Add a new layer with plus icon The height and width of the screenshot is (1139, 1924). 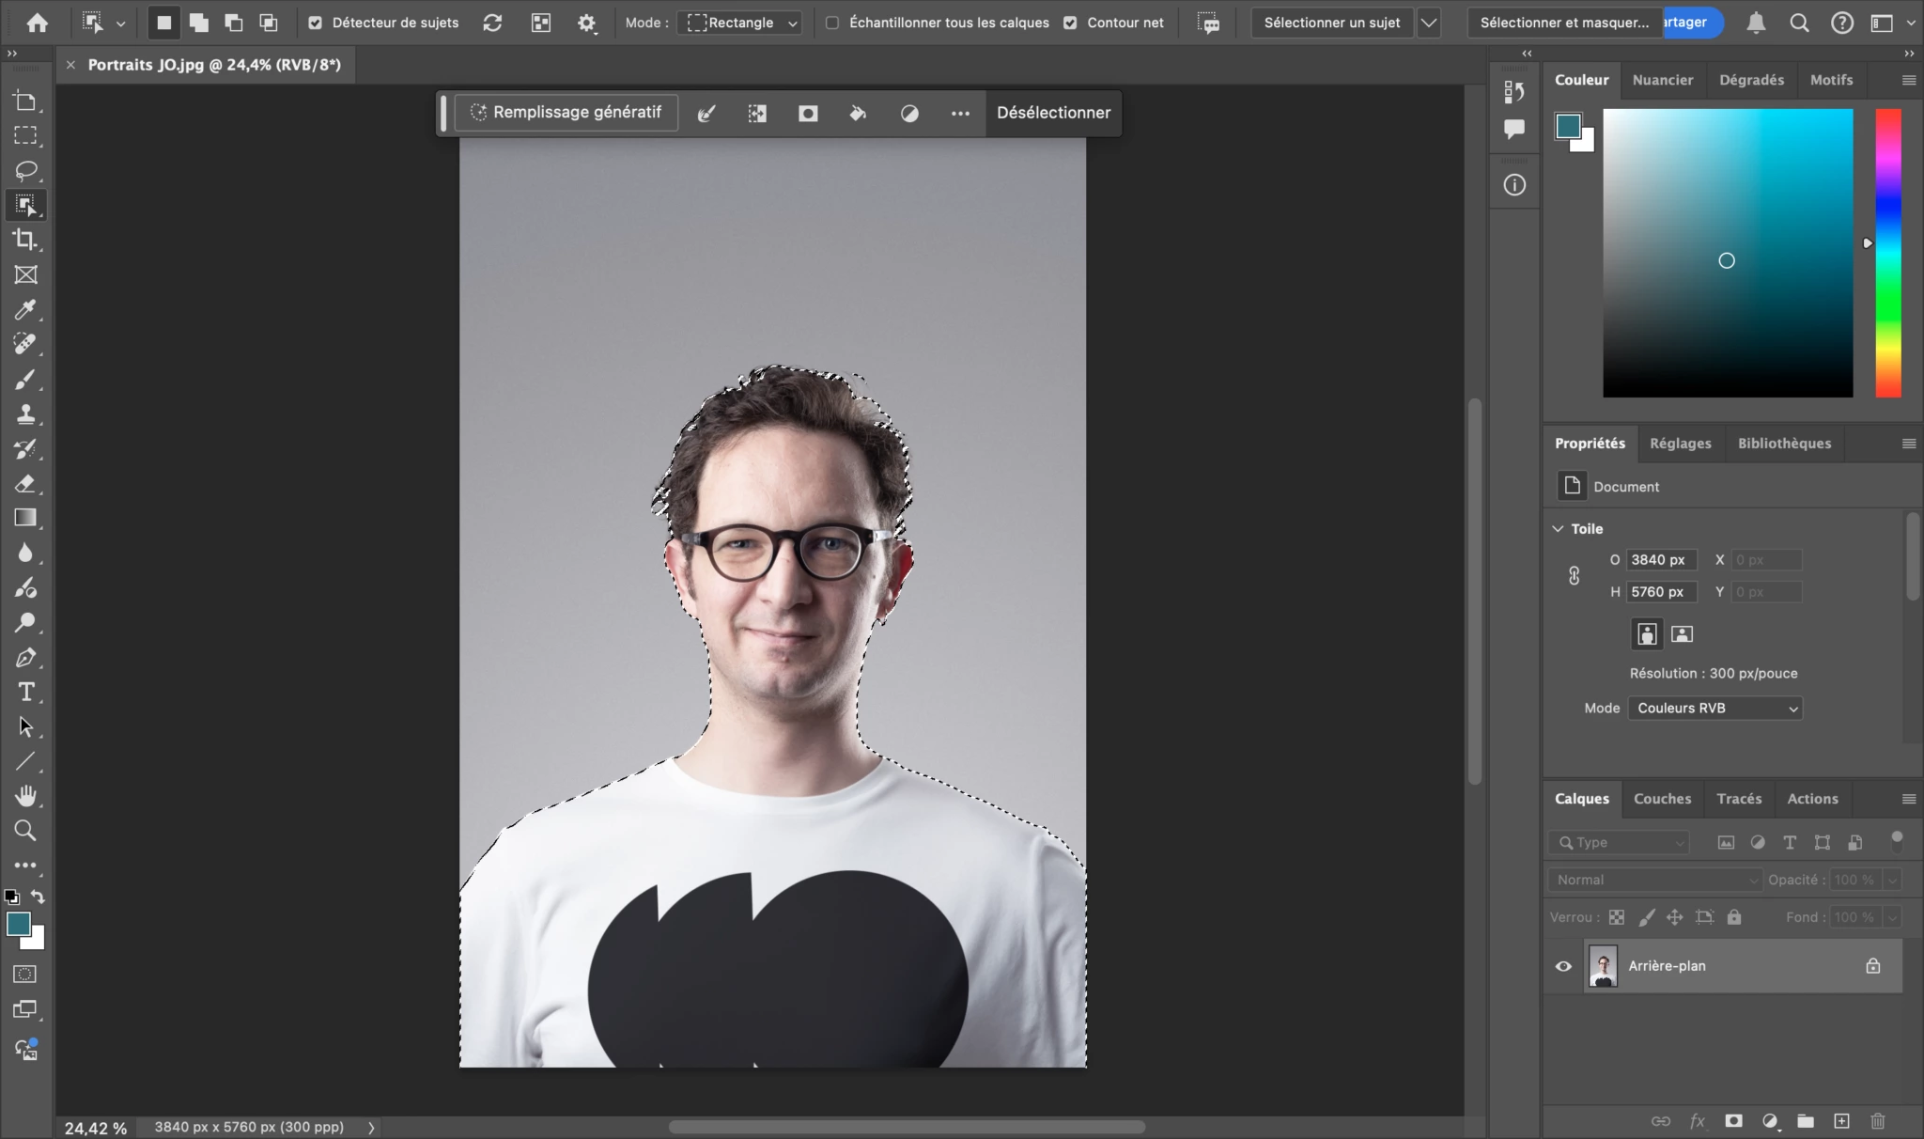tap(1841, 1121)
